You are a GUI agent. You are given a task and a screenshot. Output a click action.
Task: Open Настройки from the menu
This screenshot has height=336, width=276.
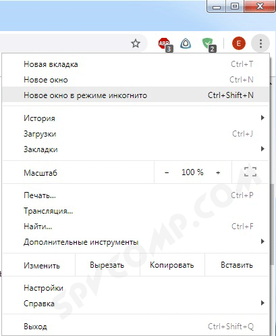pos(136,288)
